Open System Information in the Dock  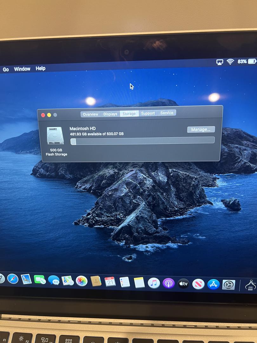coord(251,285)
